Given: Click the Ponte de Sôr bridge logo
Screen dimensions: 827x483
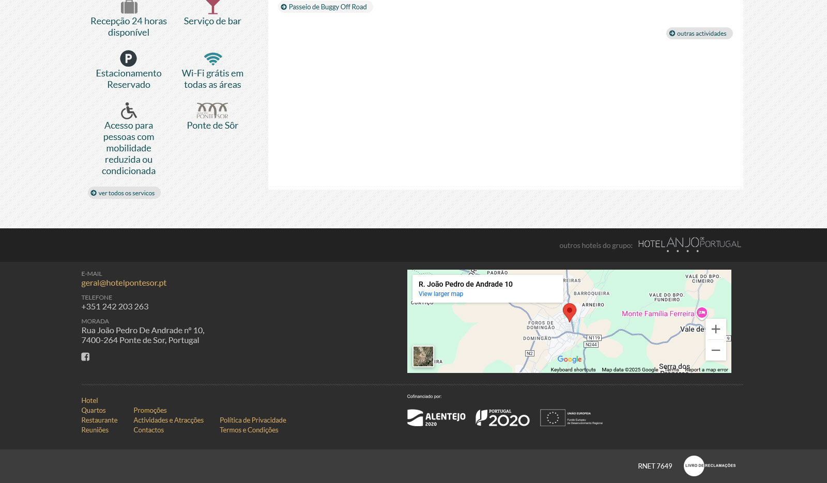Looking at the screenshot, I should pyautogui.click(x=212, y=110).
